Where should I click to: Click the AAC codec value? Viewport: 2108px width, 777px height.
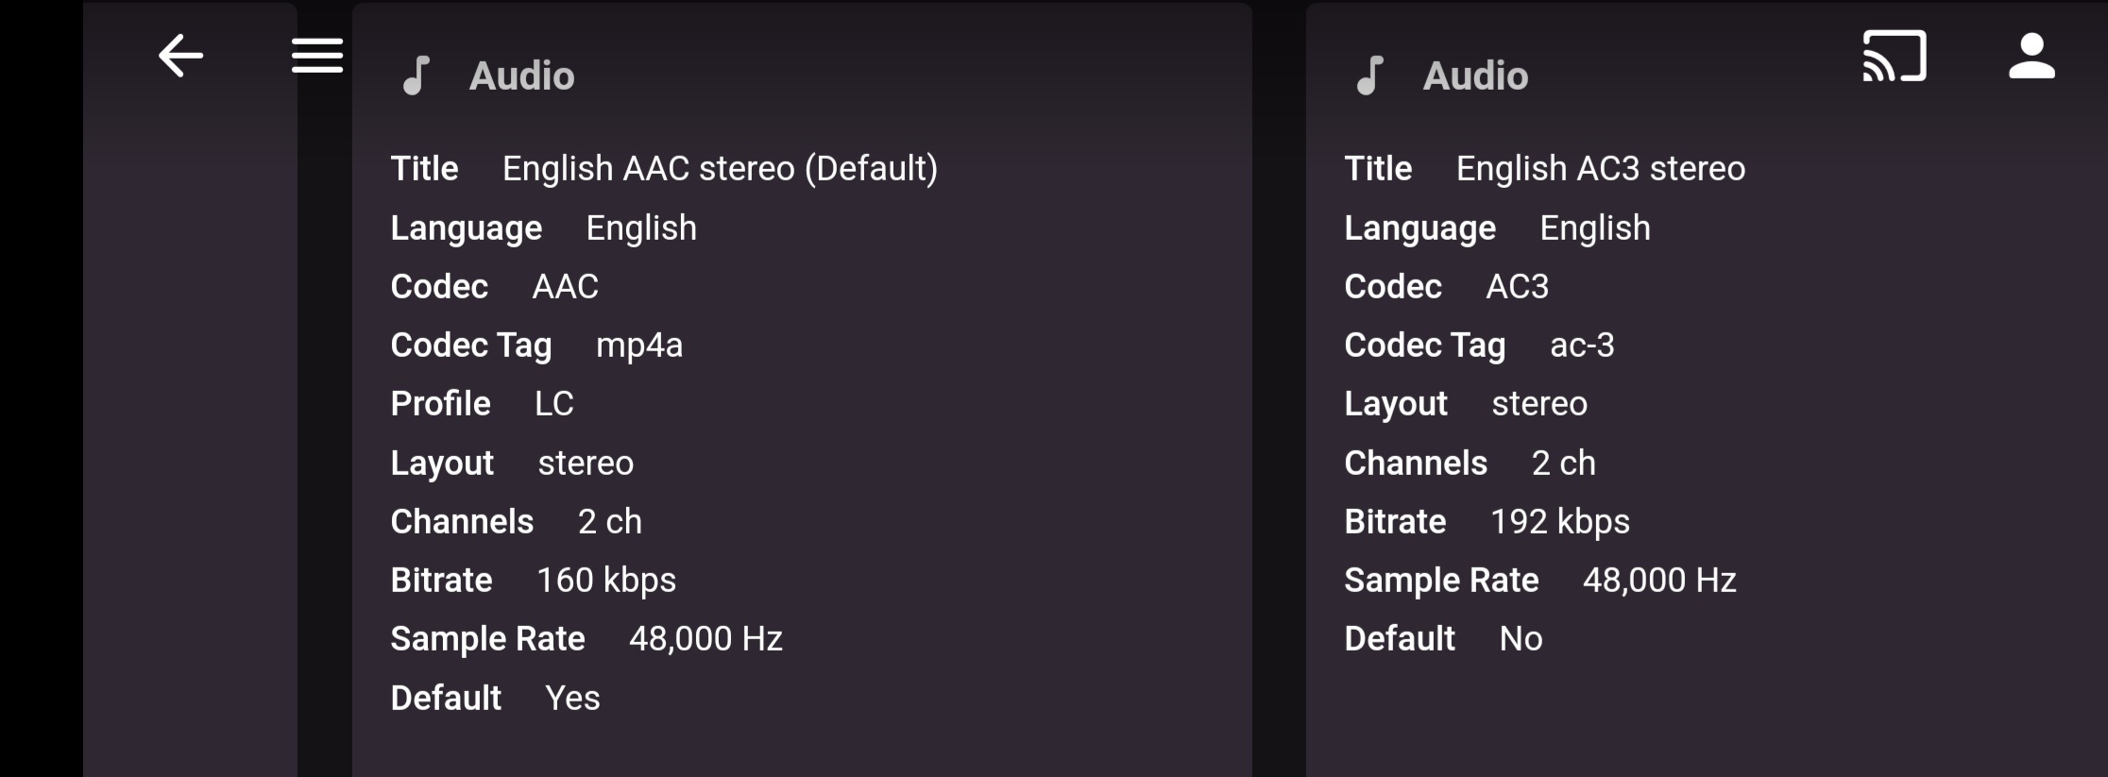(565, 286)
